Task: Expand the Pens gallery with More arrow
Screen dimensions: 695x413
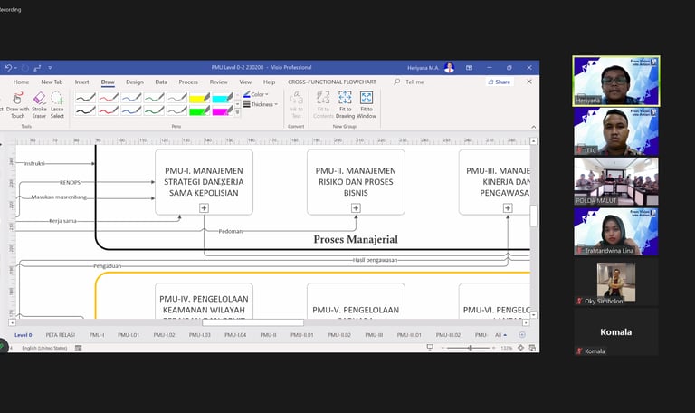Action: (x=238, y=112)
